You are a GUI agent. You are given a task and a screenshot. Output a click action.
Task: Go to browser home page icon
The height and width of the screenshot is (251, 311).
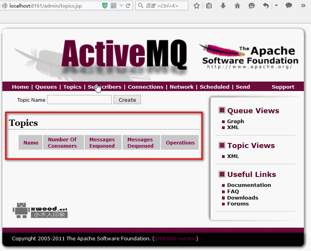coord(237,6)
